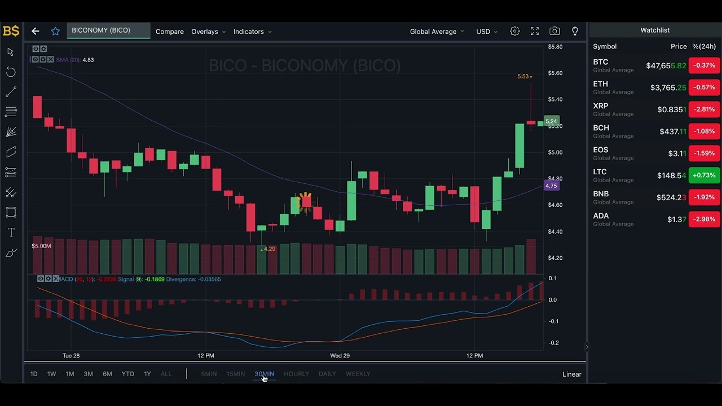Viewport: 722px width, 406px height.
Task: Open BTC in the watchlist
Action: pos(655,65)
